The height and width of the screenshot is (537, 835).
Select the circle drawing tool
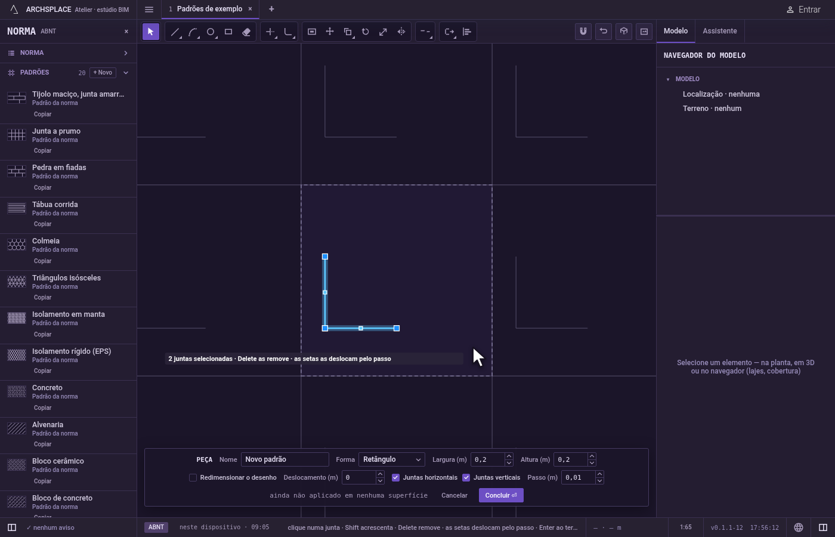click(211, 32)
